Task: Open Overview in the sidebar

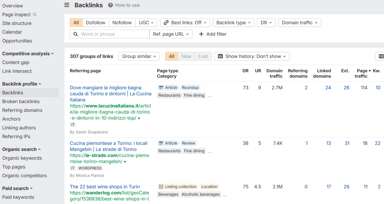Action: [12, 6]
